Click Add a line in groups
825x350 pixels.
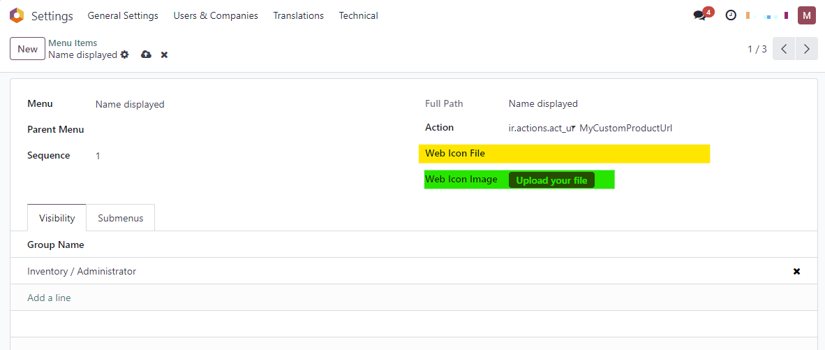tap(49, 298)
